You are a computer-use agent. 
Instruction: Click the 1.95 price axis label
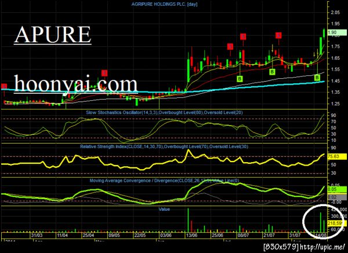[x=335, y=24]
